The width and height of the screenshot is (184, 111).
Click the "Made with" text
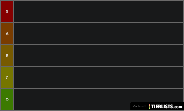(140, 106)
